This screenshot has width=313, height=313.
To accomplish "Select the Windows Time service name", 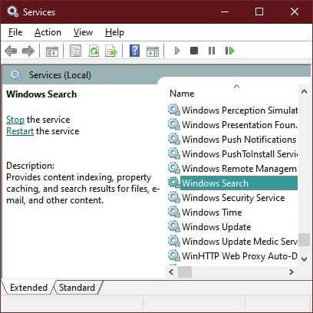I will pos(212,213).
